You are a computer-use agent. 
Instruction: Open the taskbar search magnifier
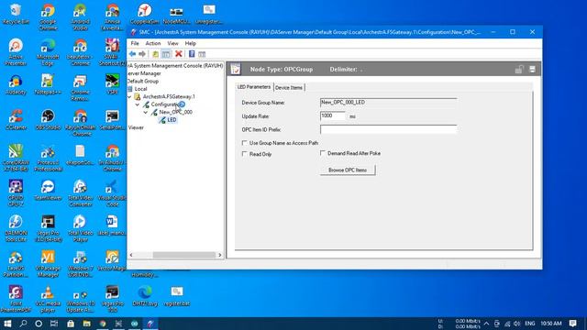click(23, 324)
